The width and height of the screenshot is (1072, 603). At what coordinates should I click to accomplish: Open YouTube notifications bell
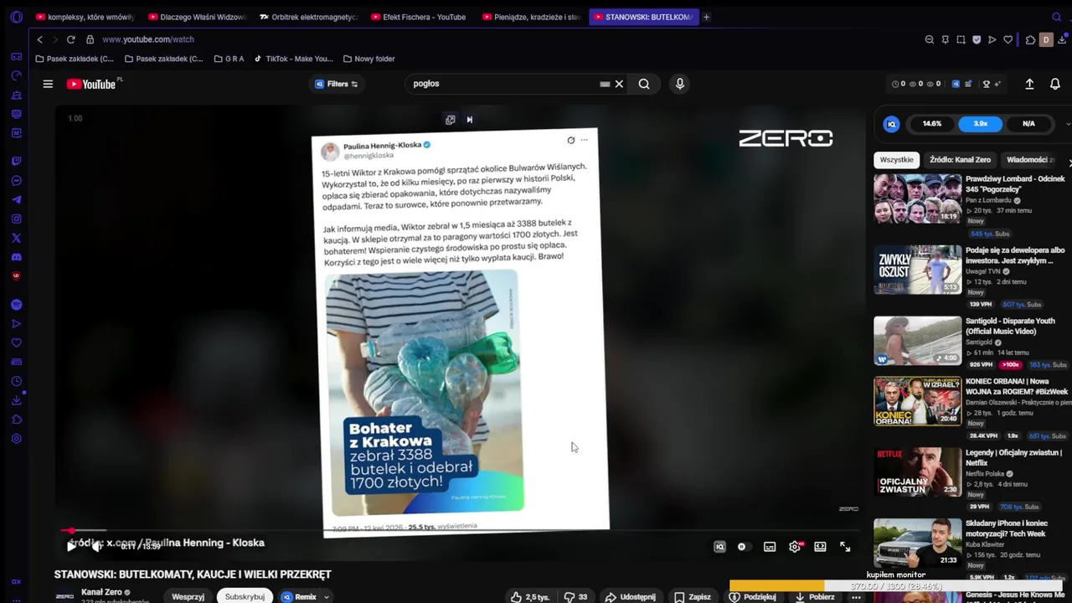click(x=1055, y=84)
